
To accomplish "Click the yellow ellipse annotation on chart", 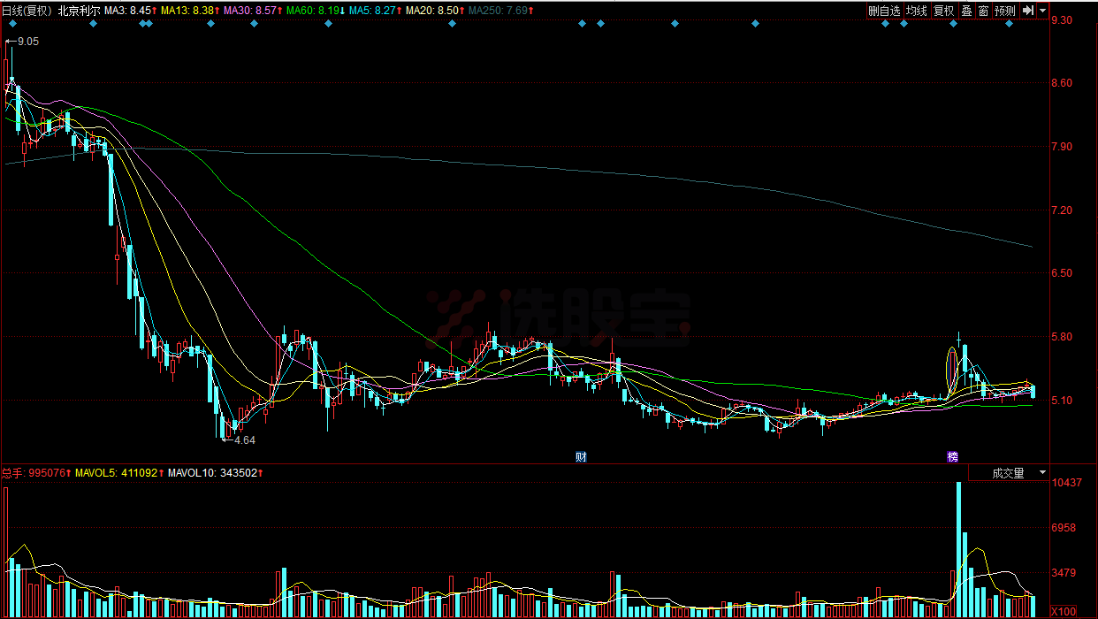I will pyautogui.click(x=952, y=371).
